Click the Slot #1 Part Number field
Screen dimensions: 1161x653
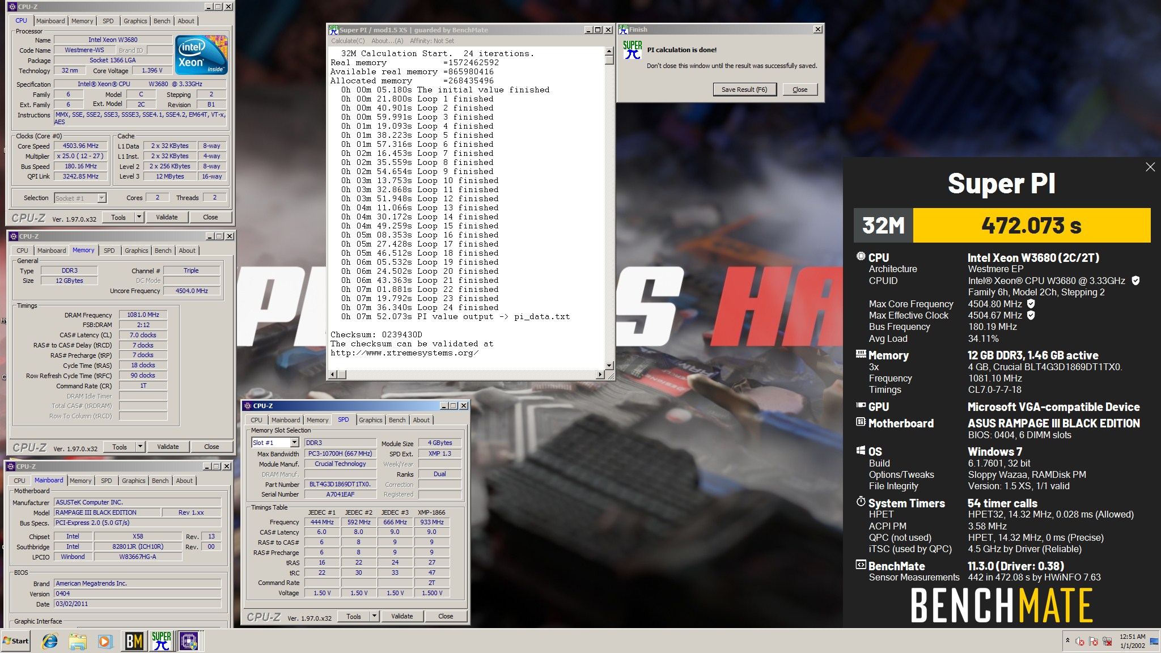click(340, 484)
